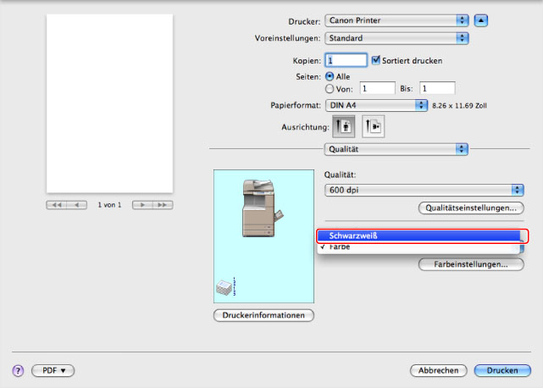The image size is (543, 388).
Task: Click the Drucken button
Action: click(x=502, y=371)
